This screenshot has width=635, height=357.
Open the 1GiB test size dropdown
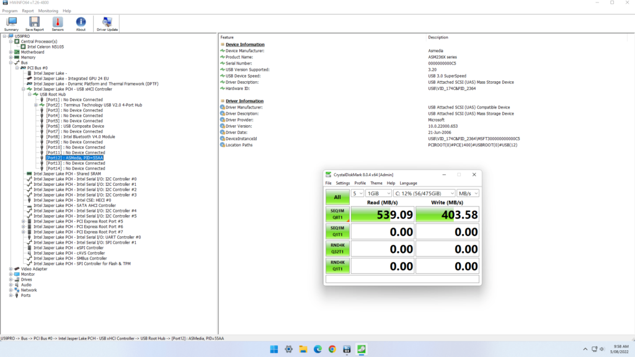click(x=378, y=193)
